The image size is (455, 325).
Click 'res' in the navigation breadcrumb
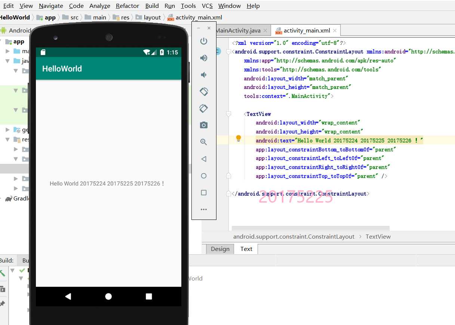121,17
